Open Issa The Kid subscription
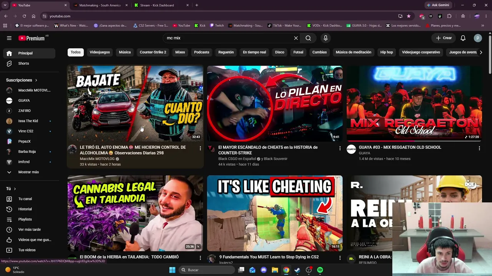Viewport: 492px width, 276px height. (x=29, y=121)
